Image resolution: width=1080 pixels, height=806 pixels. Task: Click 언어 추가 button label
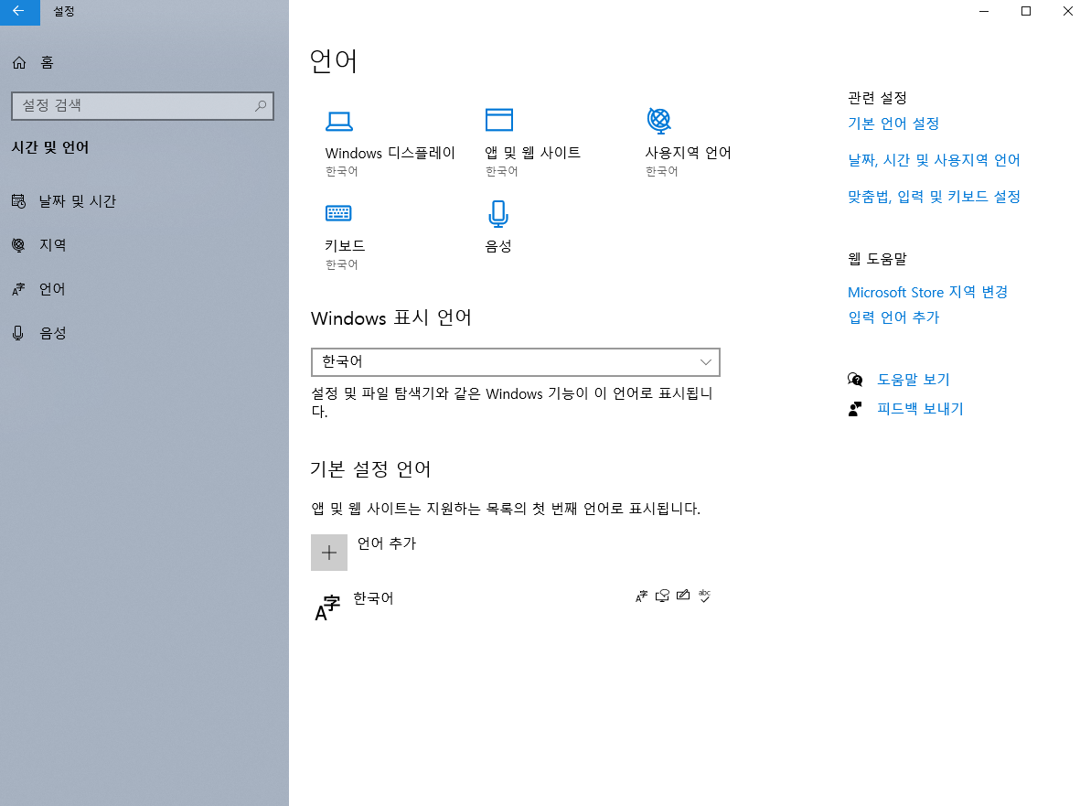(387, 543)
